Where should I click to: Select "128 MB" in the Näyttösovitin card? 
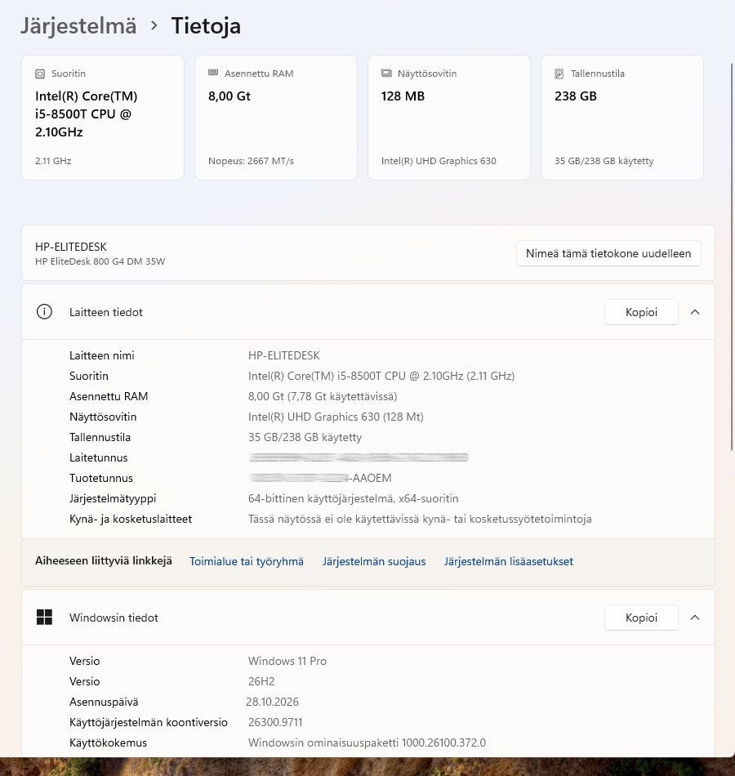pyautogui.click(x=403, y=96)
